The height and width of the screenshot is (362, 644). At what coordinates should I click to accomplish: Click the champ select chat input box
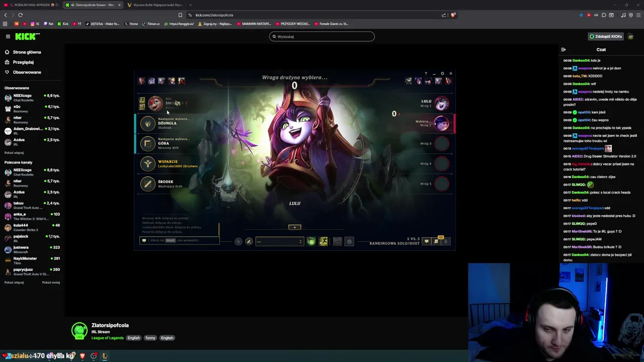(179, 240)
